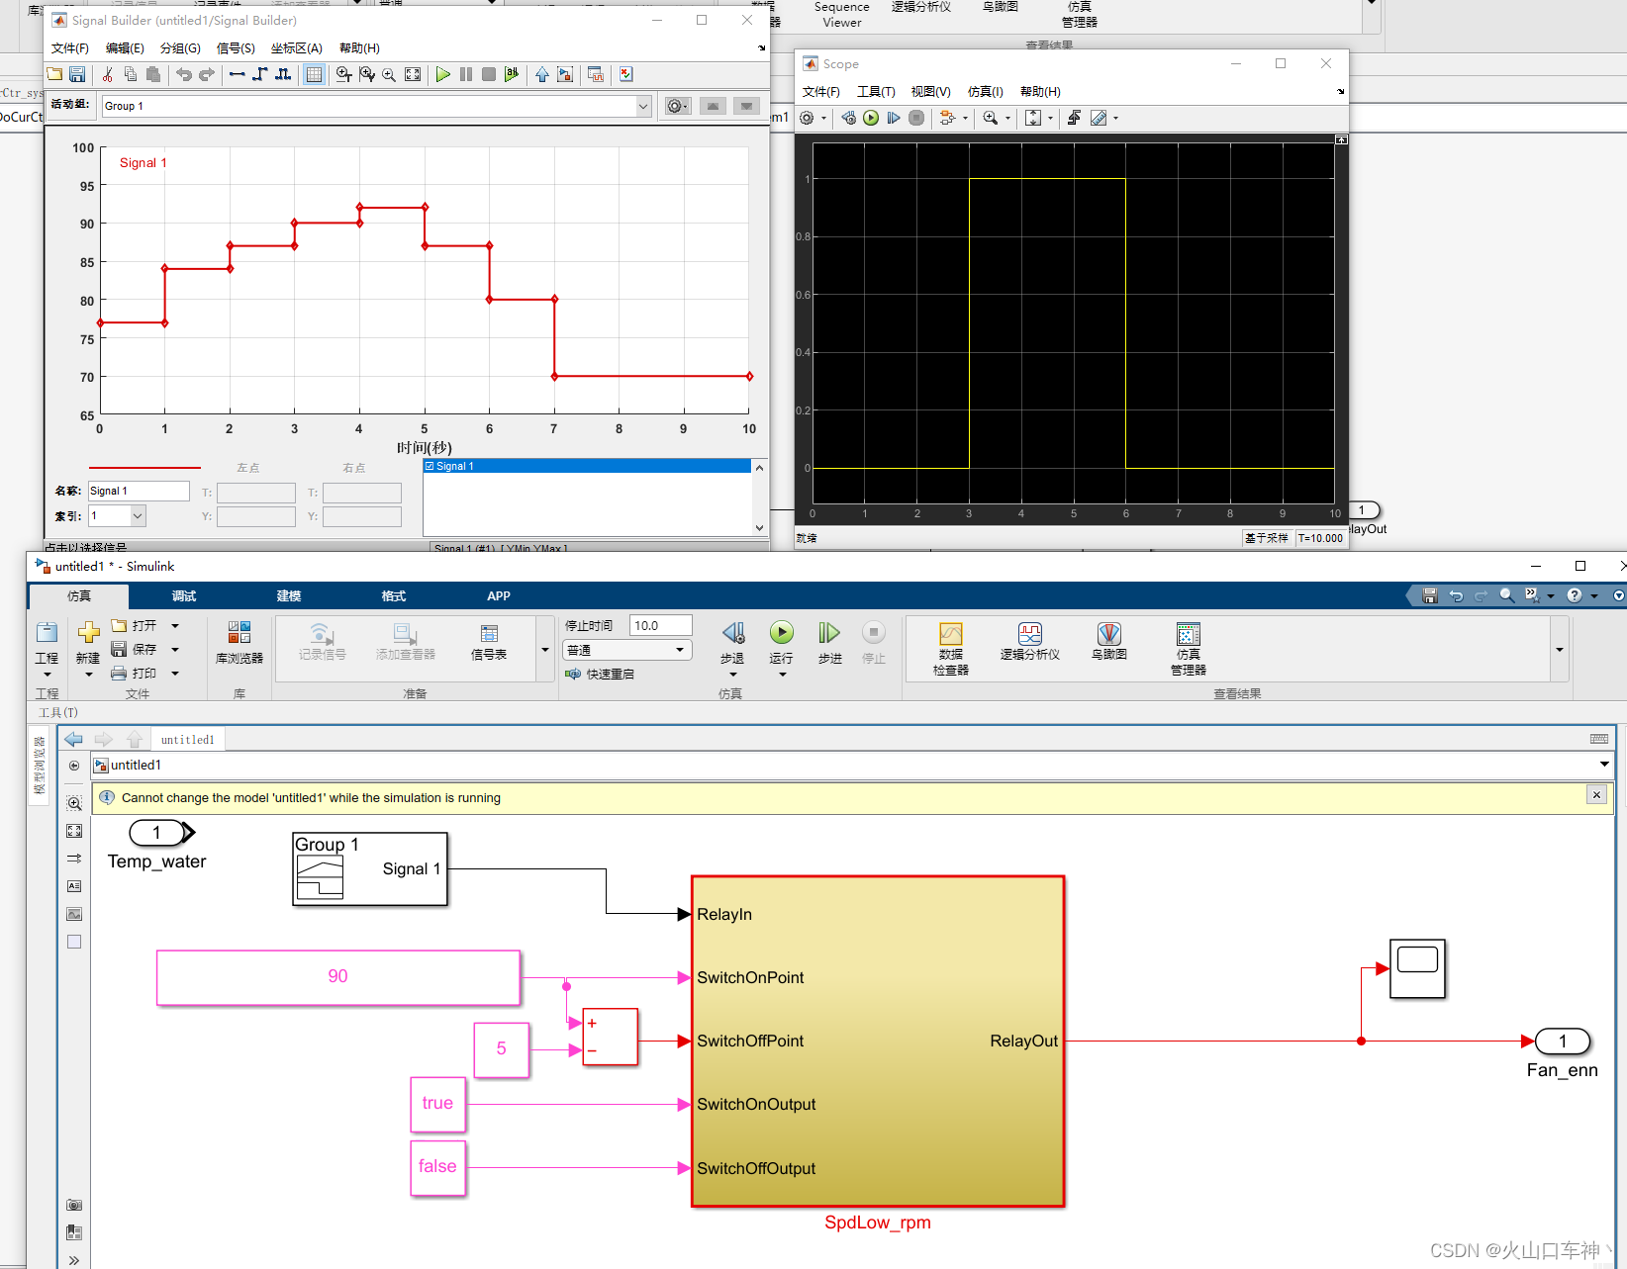Screen dimensions: 1627x1269
Task: Expand the 查看结果 gallery arrow
Action: (x=1560, y=650)
